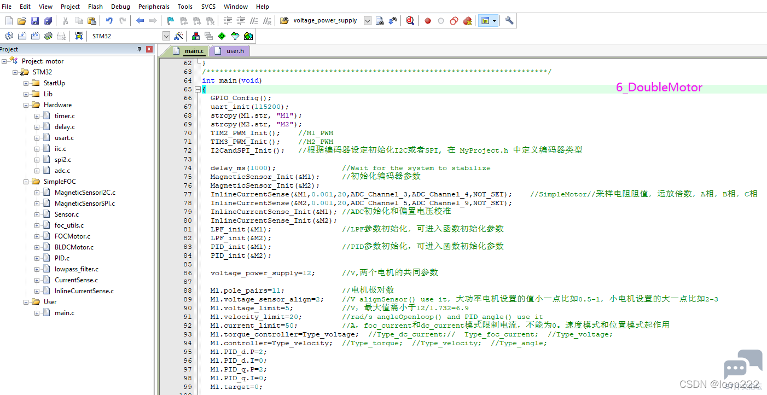Place cursor on the voltage_power_supply=12 line
The height and width of the screenshot is (395, 767).
click(263, 273)
